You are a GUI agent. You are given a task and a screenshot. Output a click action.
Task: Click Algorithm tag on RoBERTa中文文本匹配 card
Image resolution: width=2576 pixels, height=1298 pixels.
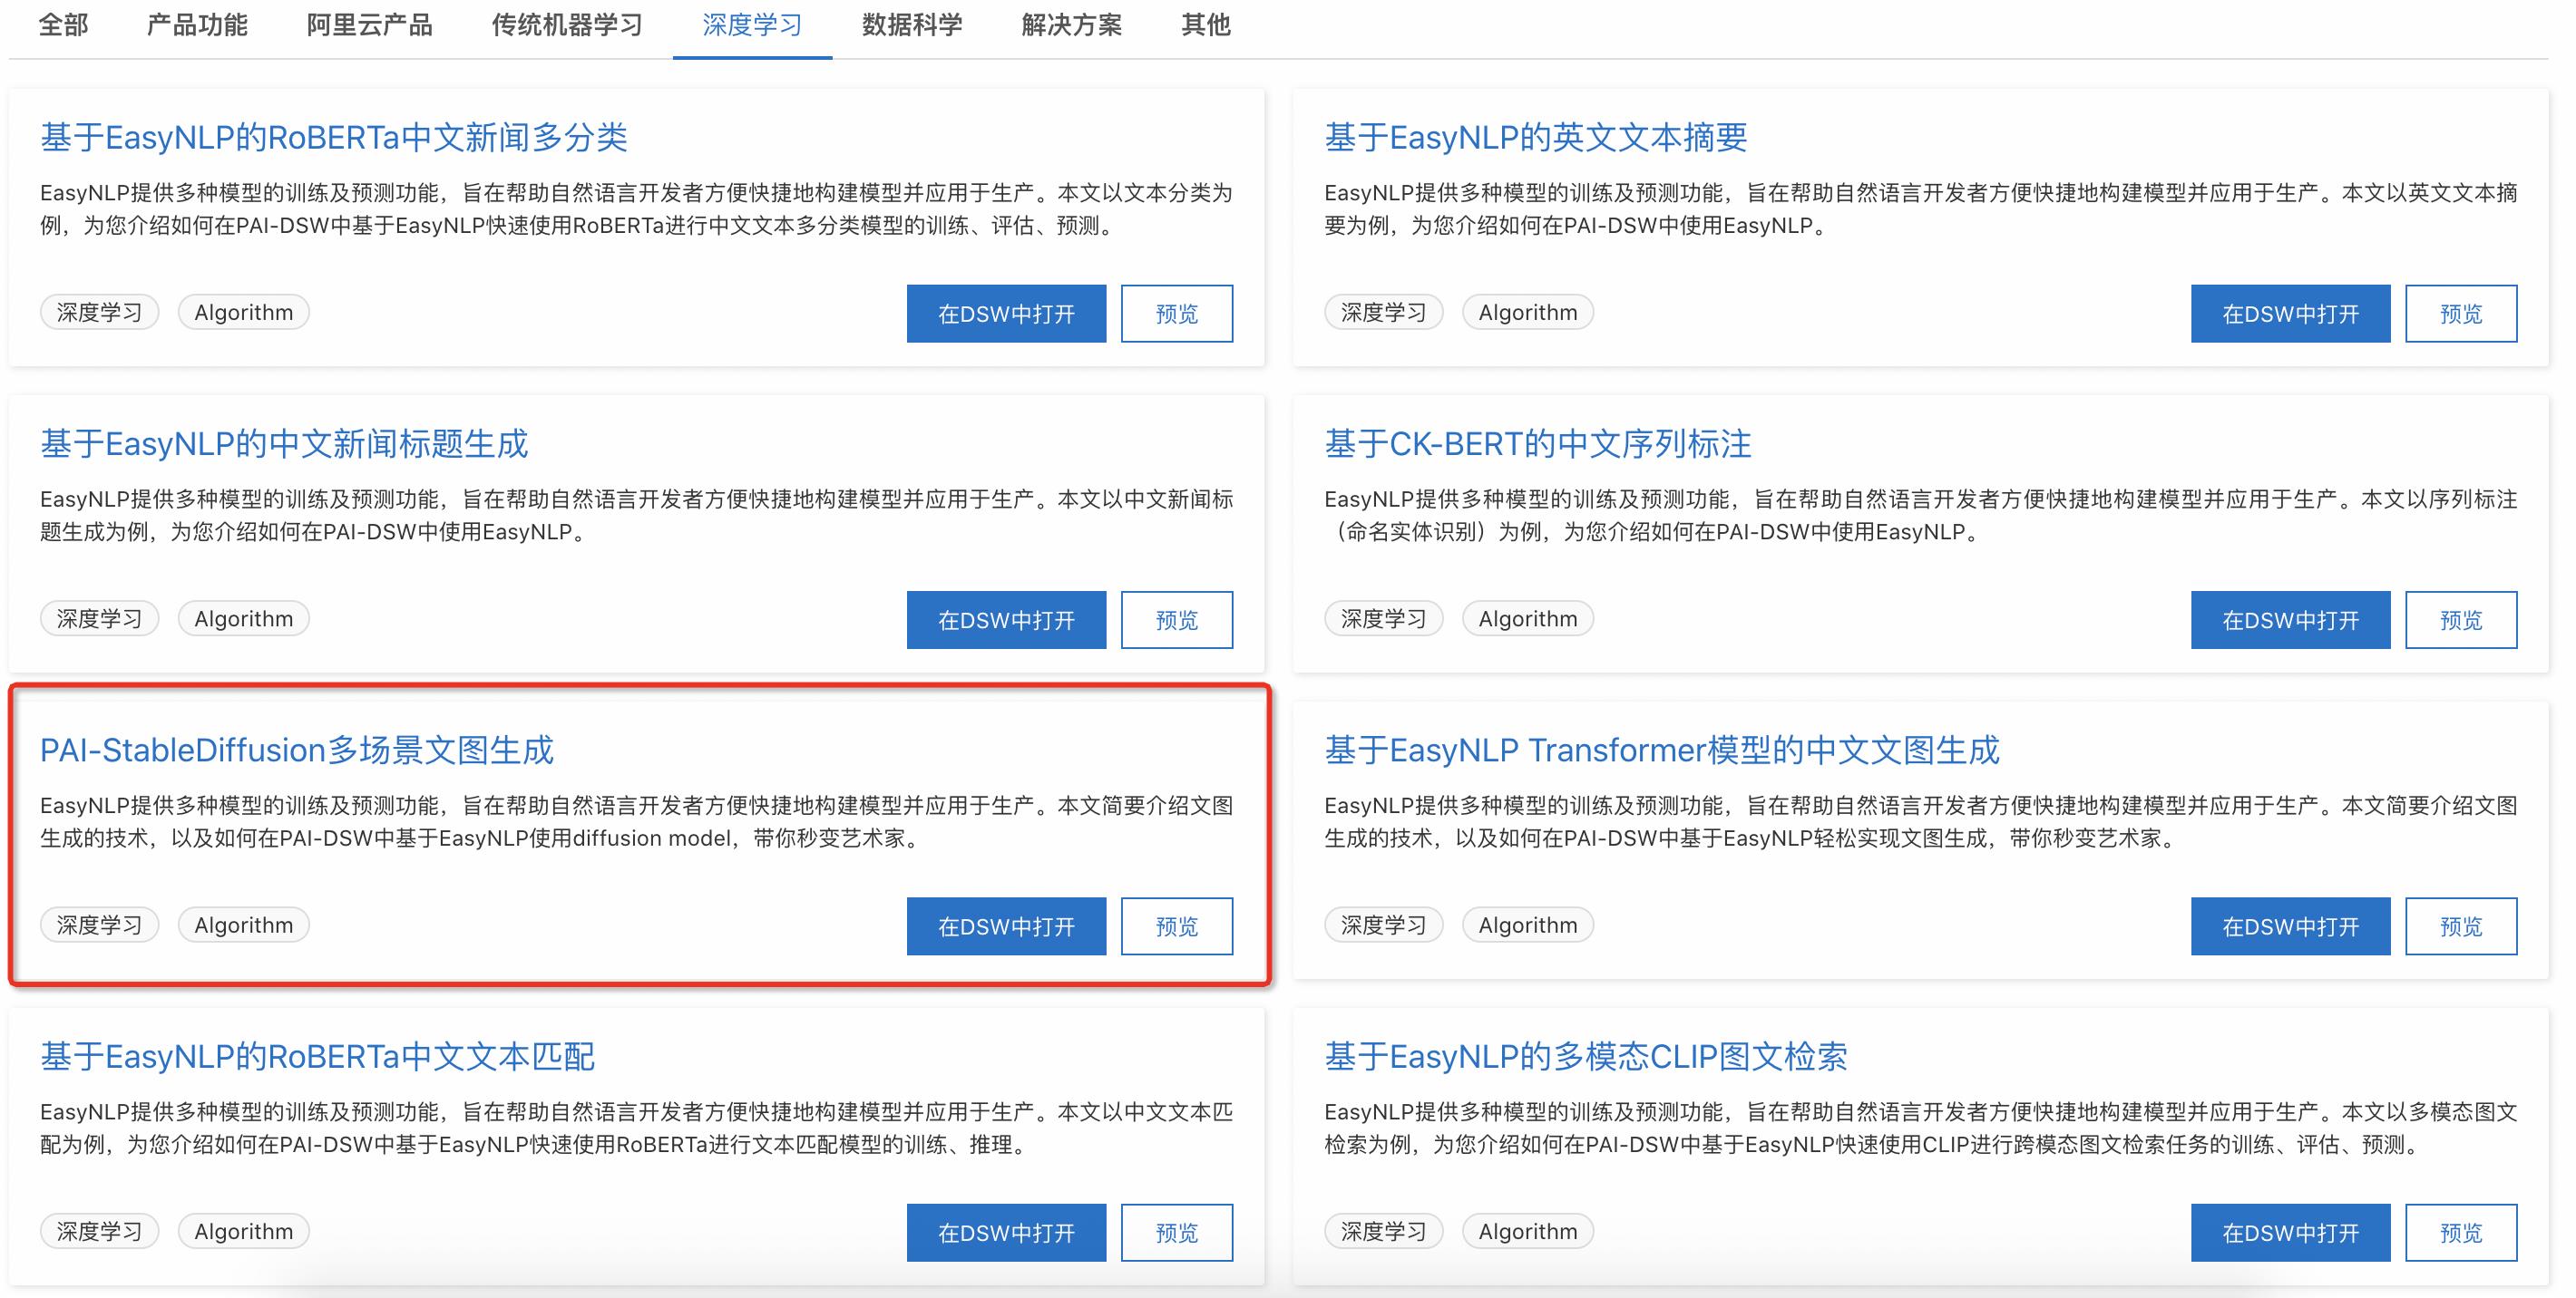pos(244,1231)
